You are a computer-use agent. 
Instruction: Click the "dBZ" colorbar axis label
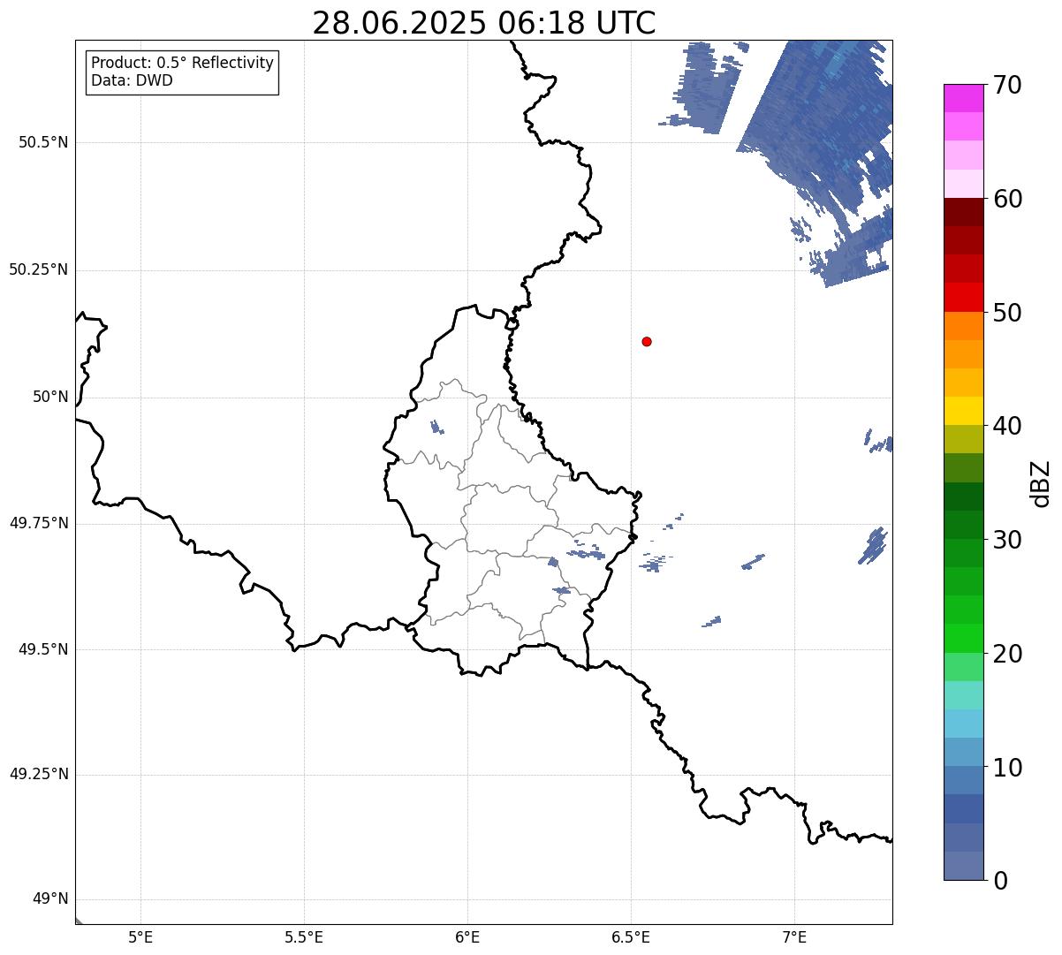pos(1042,483)
